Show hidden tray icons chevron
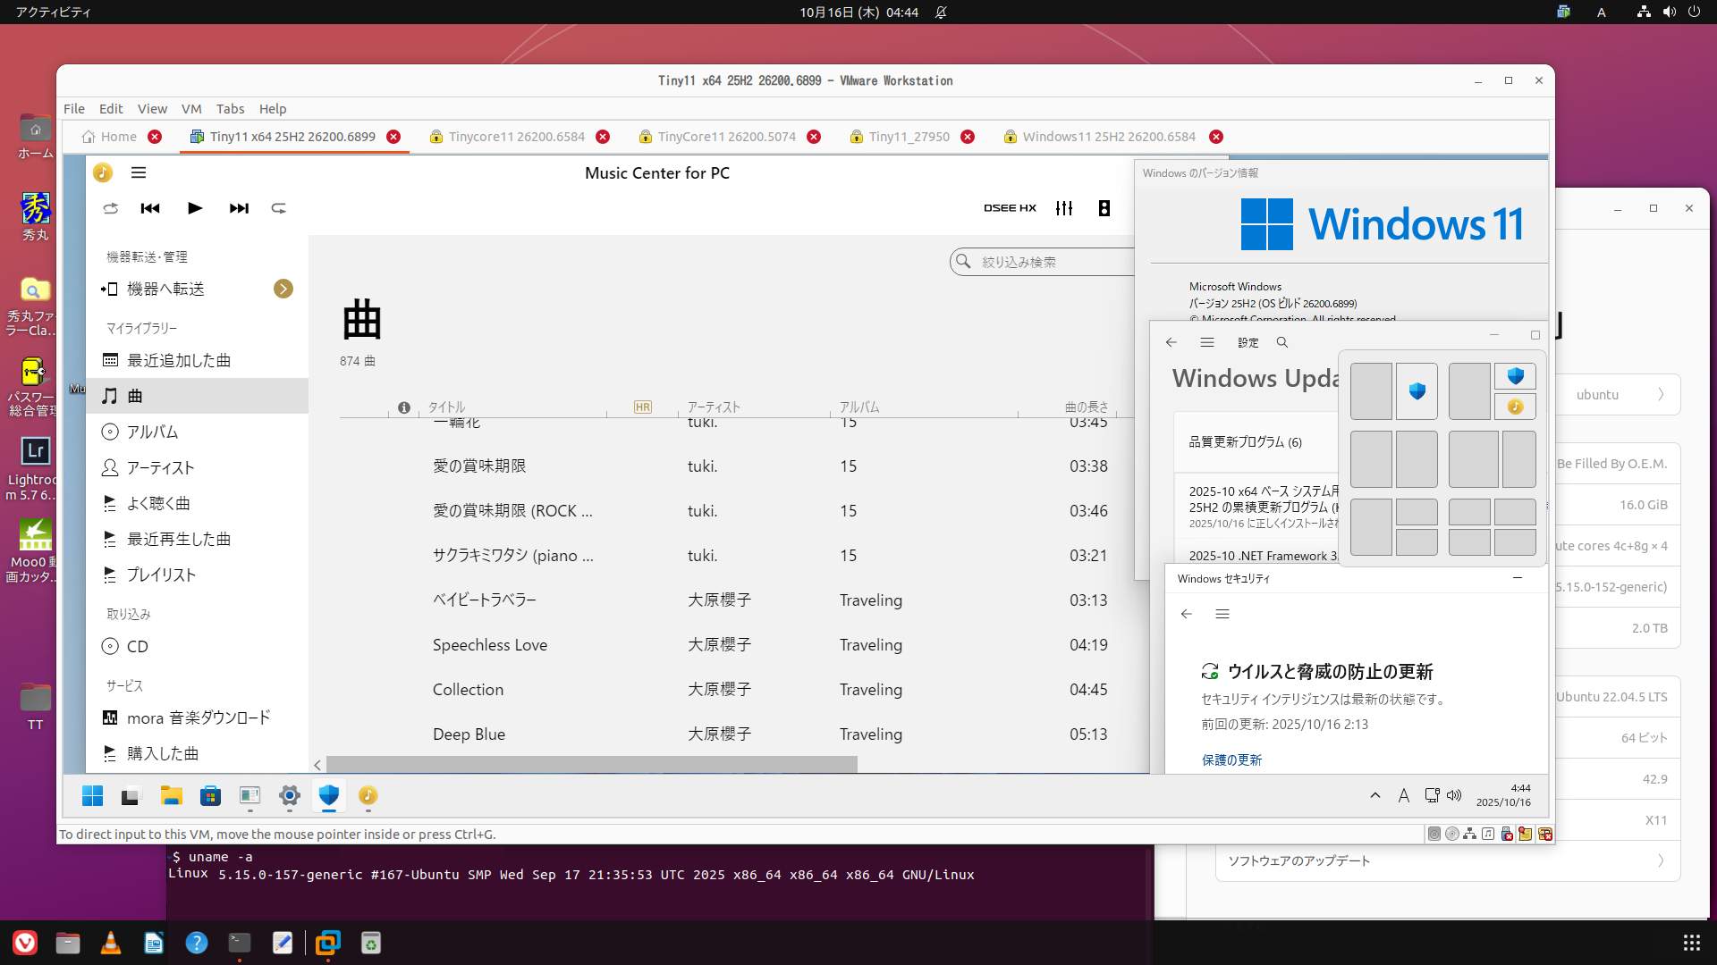The image size is (1717, 965). coord(1375,795)
